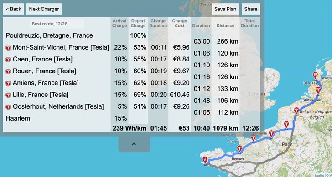The width and height of the screenshot is (332, 177).
Task: Click the Tesla icon beside Lille
Action: tap(8, 95)
